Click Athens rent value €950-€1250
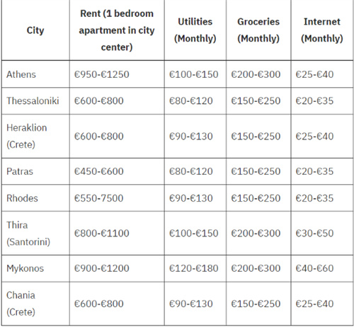 117,74
